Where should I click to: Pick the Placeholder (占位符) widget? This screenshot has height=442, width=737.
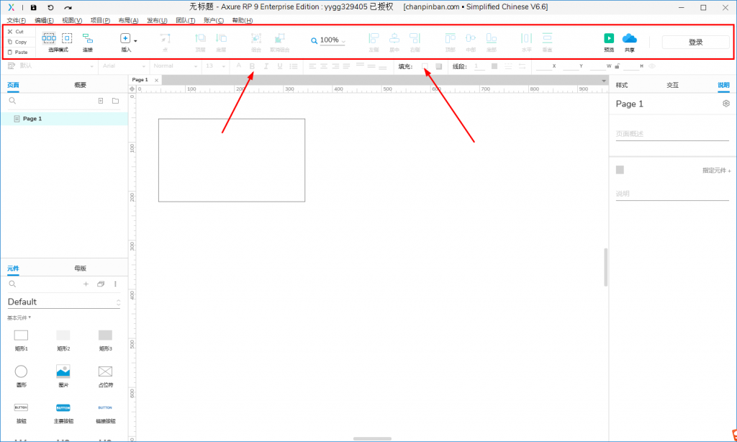[105, 371]
